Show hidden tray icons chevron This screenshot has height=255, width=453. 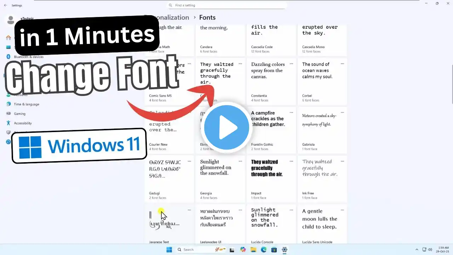tap(417, 250)
